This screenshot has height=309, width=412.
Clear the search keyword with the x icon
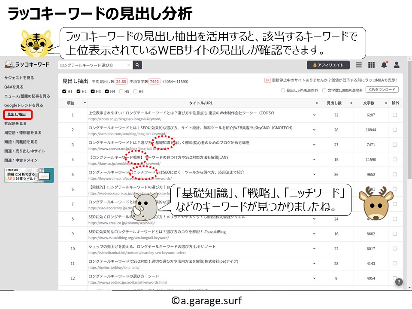tap(129, 65)
